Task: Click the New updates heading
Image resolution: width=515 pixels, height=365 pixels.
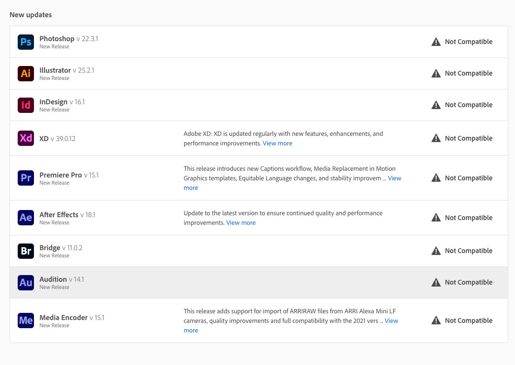Action: click(x=31, y=15)
